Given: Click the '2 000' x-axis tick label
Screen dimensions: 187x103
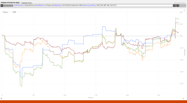Looking at the screenshot, I should [x=127, y=95].
